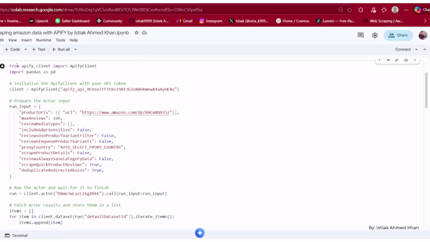Open cell more actions vertical dots
This screenshot has height=242, width=430.
(x=414, y=60)
